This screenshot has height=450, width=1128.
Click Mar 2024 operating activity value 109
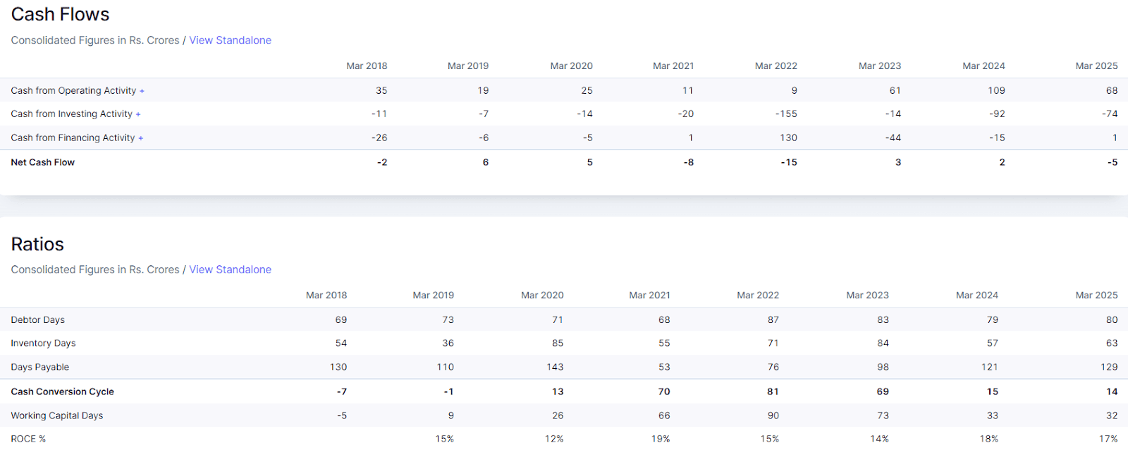click(996, 91)
